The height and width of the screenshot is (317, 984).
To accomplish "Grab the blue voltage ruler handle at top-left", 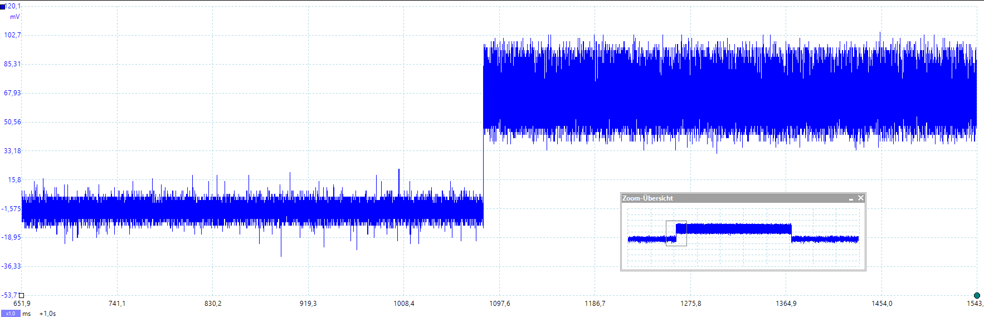I will tap(3, 7).
